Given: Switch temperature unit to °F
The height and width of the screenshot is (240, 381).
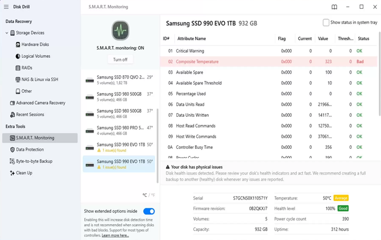Looking at the screenshot, I should (153, 195).
